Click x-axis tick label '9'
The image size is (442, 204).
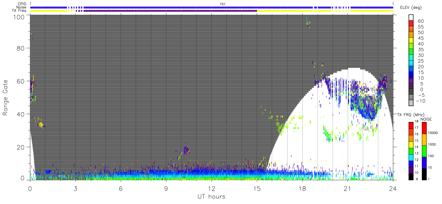point(166,189)
